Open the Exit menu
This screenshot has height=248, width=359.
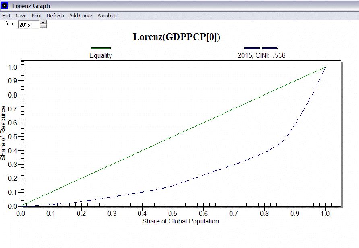(6, 16)
